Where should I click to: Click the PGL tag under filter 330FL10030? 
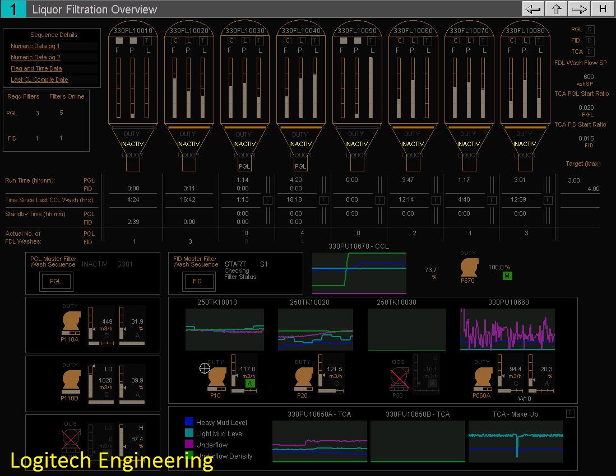[244, 166]
